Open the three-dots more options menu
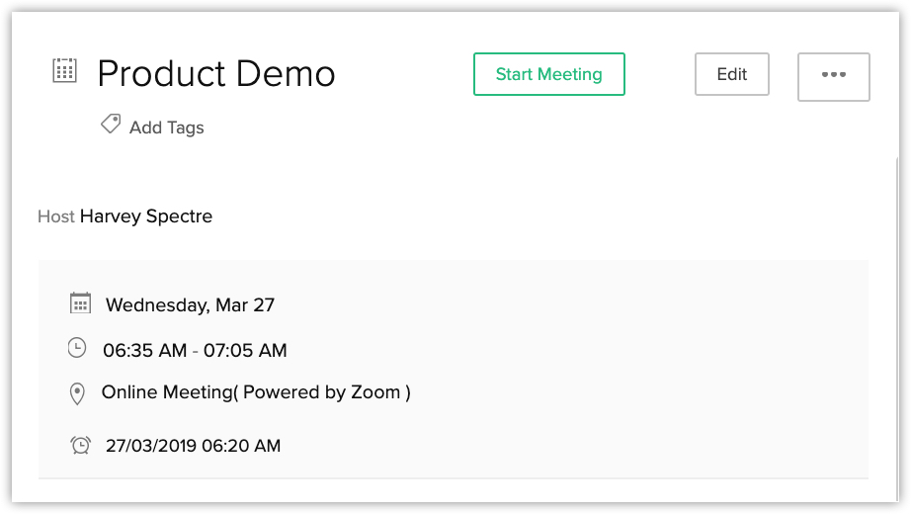Viewport: 911px width, 514px height. (x=833, y=76)
